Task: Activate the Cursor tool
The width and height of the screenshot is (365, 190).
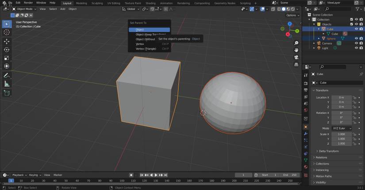Action: tap(7, 32)
